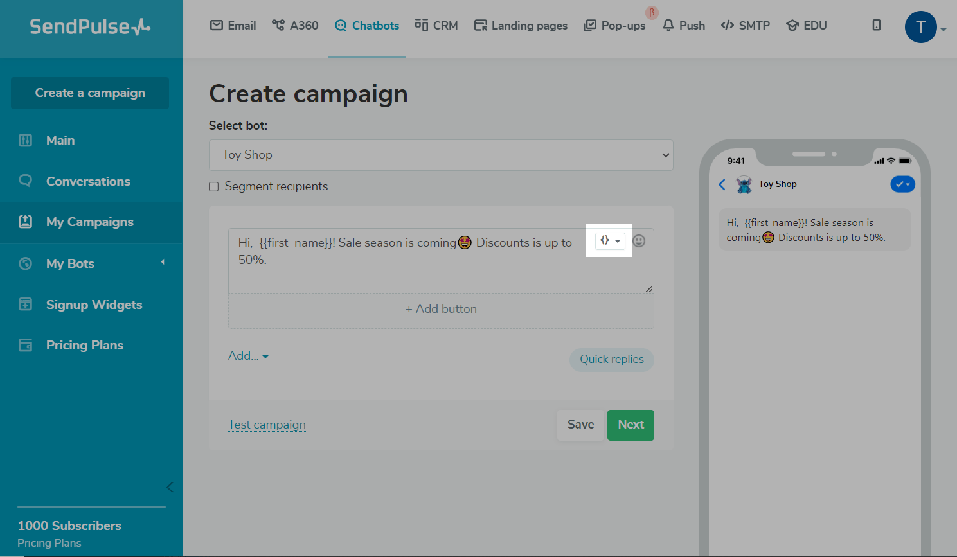Image resolution: width=957 pixels, height=557 pixels.
Task: Click the Quick replies button
Action: point(611,359)
